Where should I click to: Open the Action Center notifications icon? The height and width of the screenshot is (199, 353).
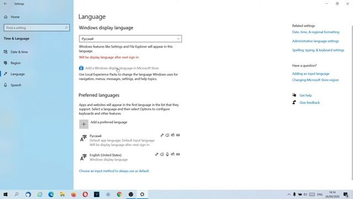point(346,195)
